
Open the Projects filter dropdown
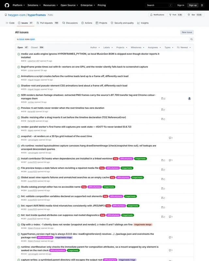click(122, 47)
